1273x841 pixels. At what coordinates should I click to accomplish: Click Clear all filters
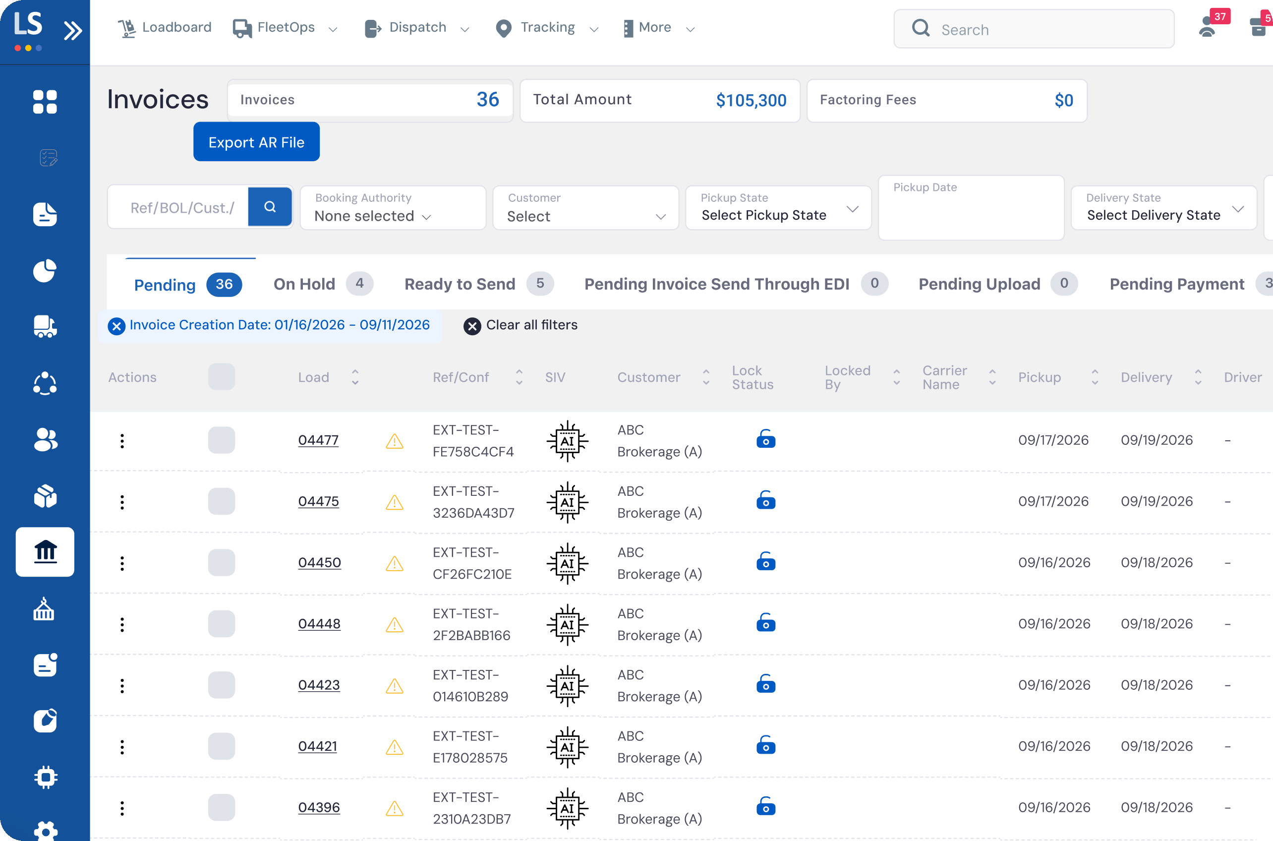click(x=520, y=325)
